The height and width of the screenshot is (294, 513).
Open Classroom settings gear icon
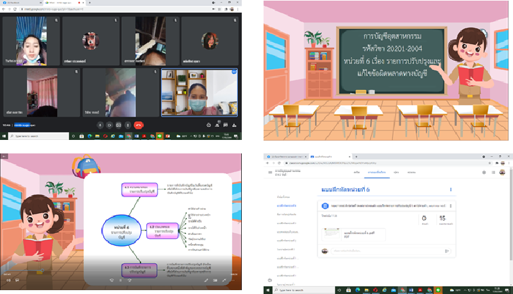[x=484, y=172]
